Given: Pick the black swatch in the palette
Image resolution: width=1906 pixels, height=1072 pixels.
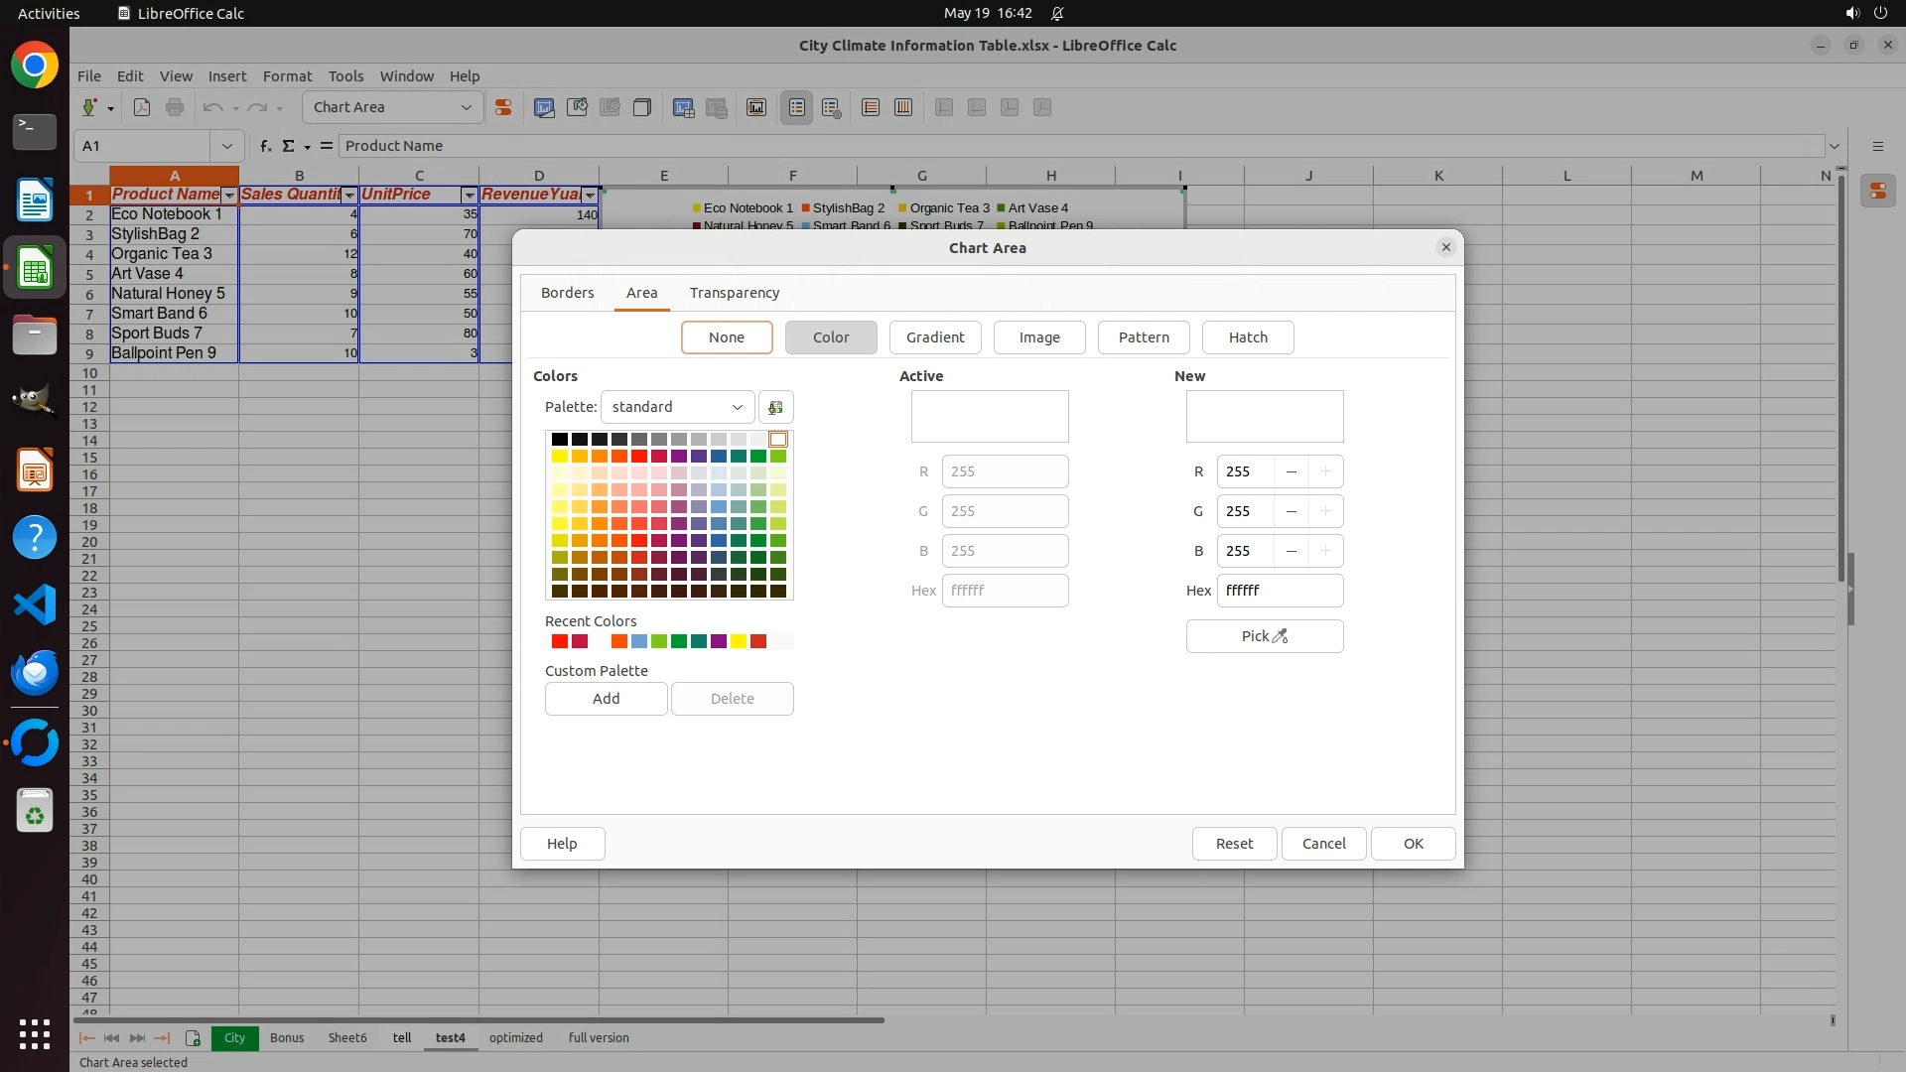Looking at the screenshot, I should tap(559, 439).
